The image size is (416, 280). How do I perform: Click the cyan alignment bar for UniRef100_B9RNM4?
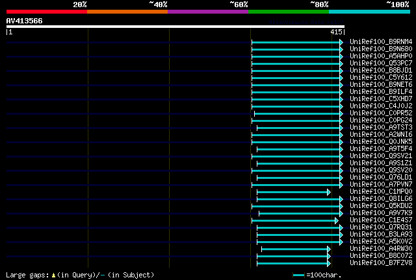(x=296, y=42)
